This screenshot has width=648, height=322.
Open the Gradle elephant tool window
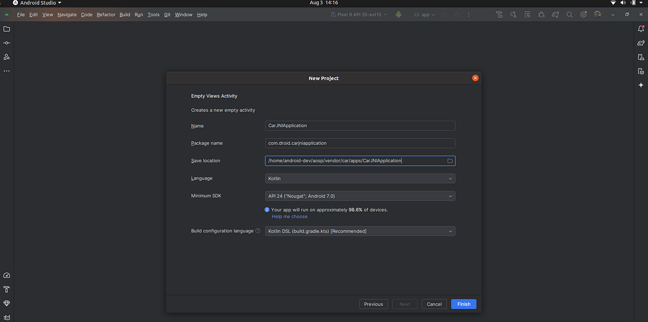(641, 43)
